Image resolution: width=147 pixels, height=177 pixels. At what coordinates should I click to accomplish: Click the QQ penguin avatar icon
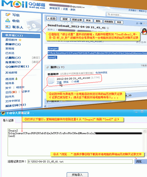point(144,31)
